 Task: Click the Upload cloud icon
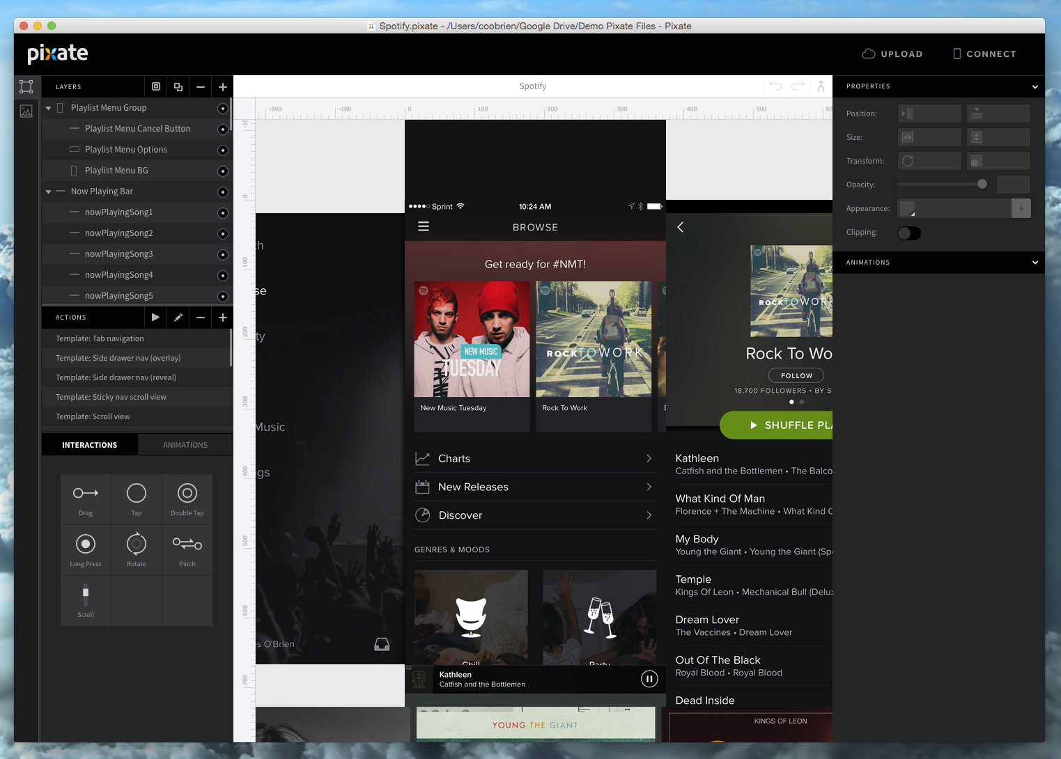click(868, 54)
